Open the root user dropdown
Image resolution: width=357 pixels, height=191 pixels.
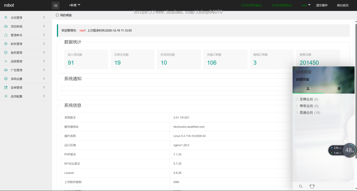pyautogui.click(x=306, y=5)
